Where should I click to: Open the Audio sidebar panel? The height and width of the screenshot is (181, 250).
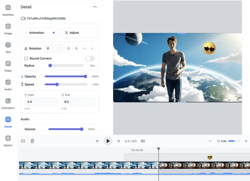pos(8,85)
